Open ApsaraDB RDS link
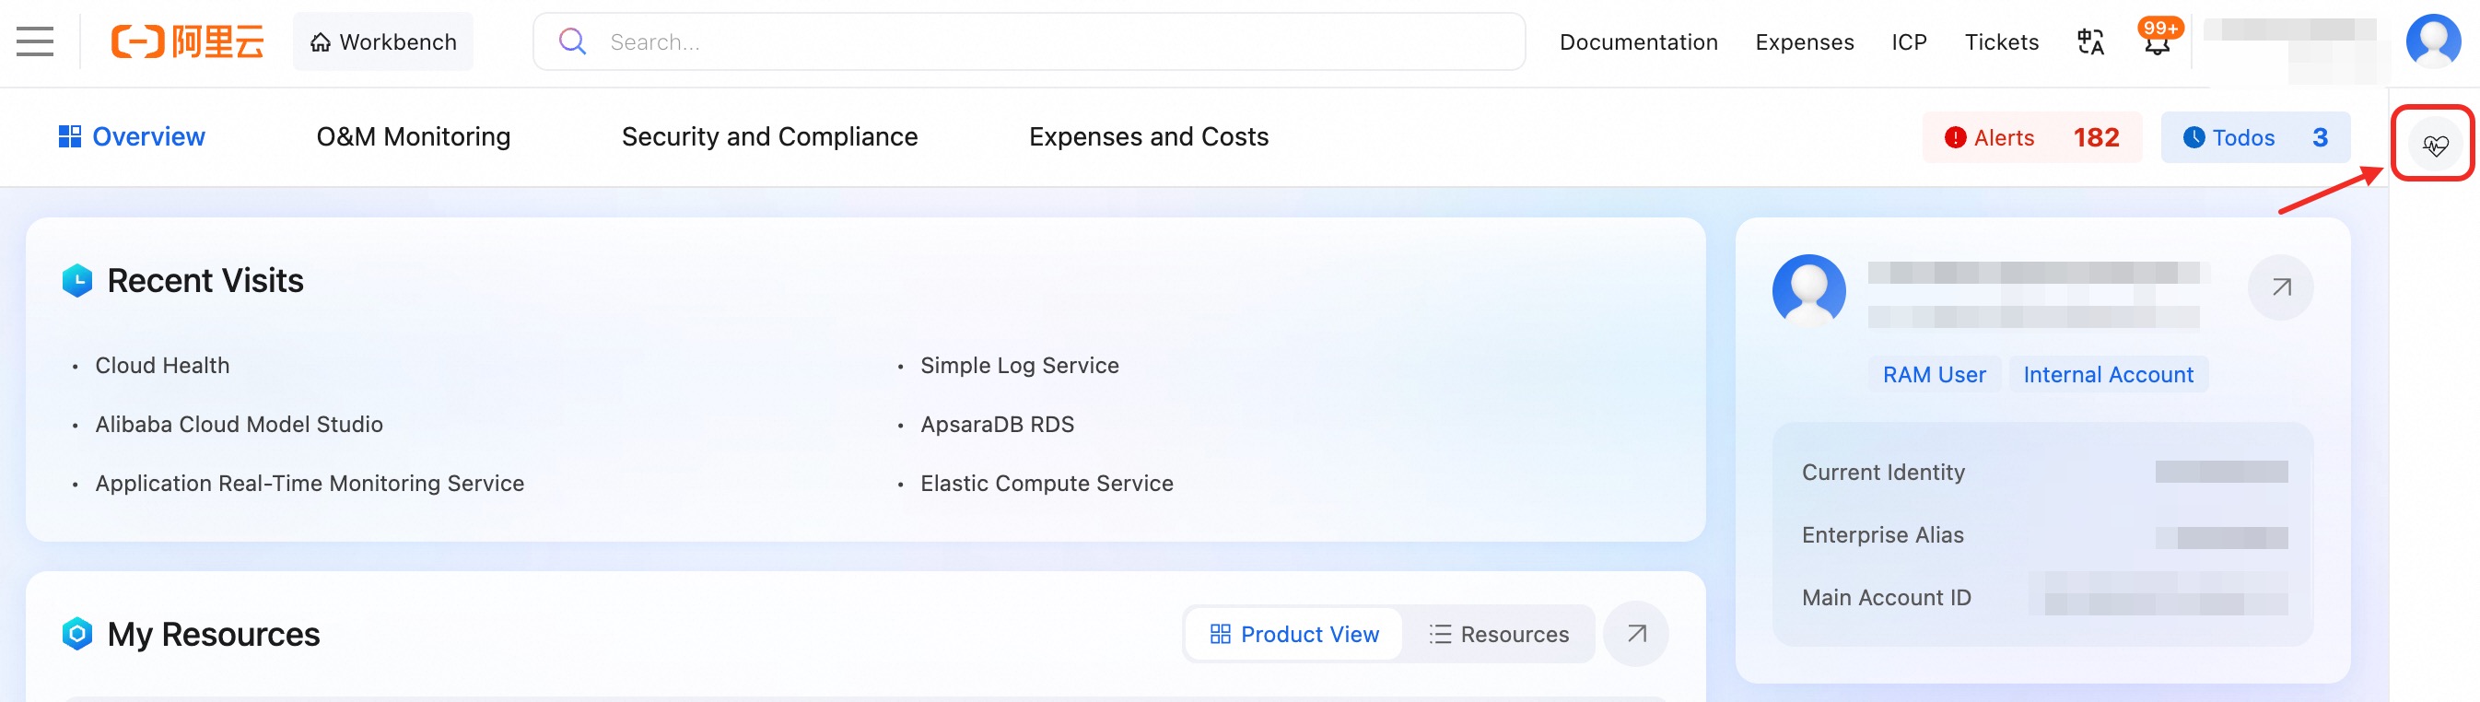The height and width of the screenshot is (702, 2480). pyautogui.click(x=997, y=424)
